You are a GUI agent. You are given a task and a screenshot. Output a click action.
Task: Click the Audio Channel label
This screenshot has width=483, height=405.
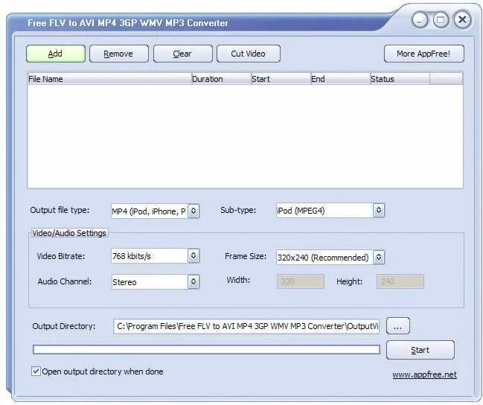click(x=65, y=281)
